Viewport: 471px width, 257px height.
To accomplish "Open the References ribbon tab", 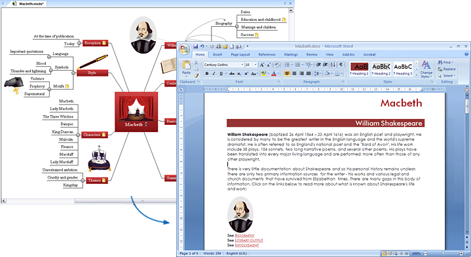I will coord(267,54).
